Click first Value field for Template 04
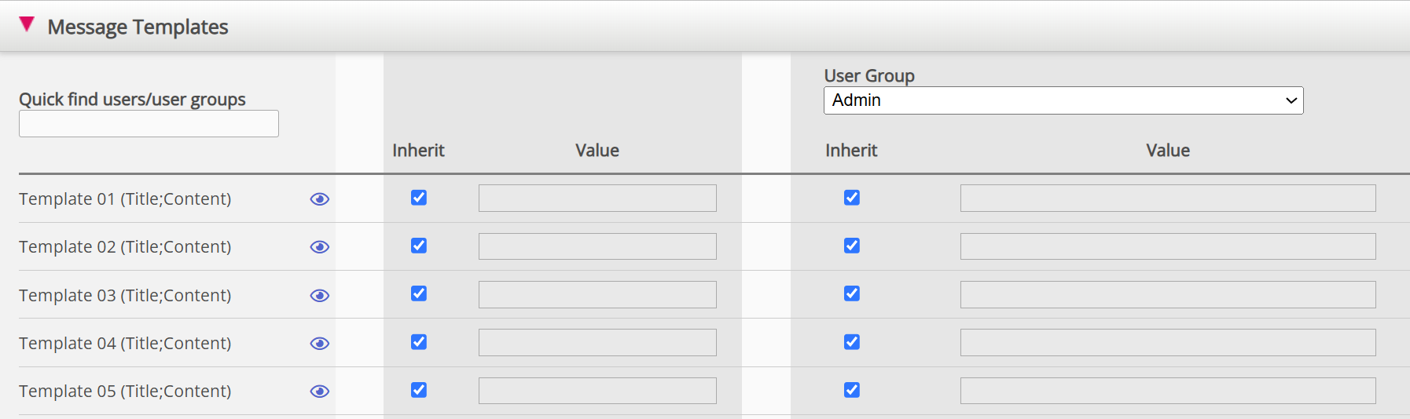1410x419 pixels. click(x=597, y=343)
